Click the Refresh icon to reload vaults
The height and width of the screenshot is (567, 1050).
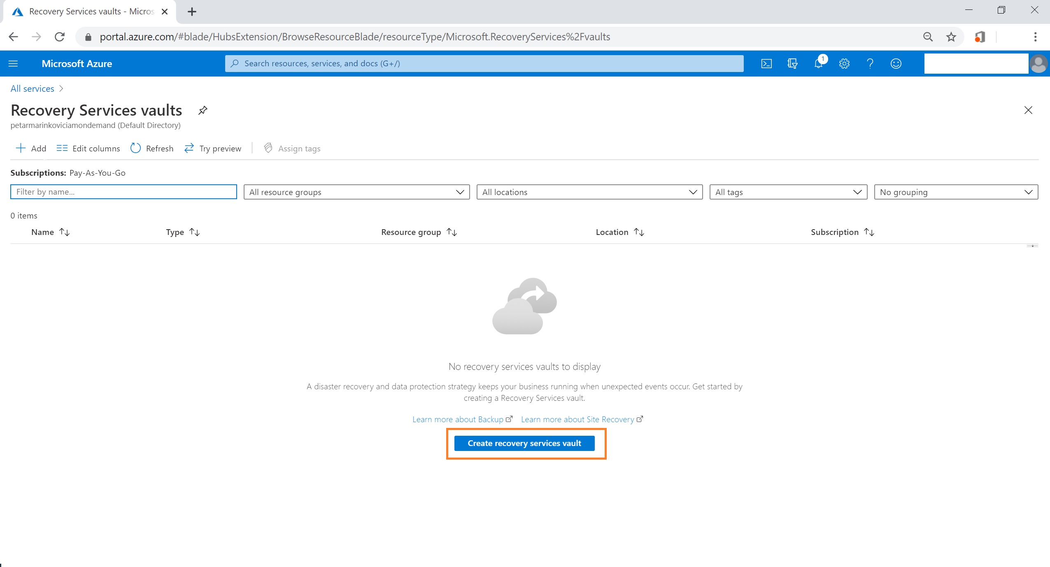[135, 148]
